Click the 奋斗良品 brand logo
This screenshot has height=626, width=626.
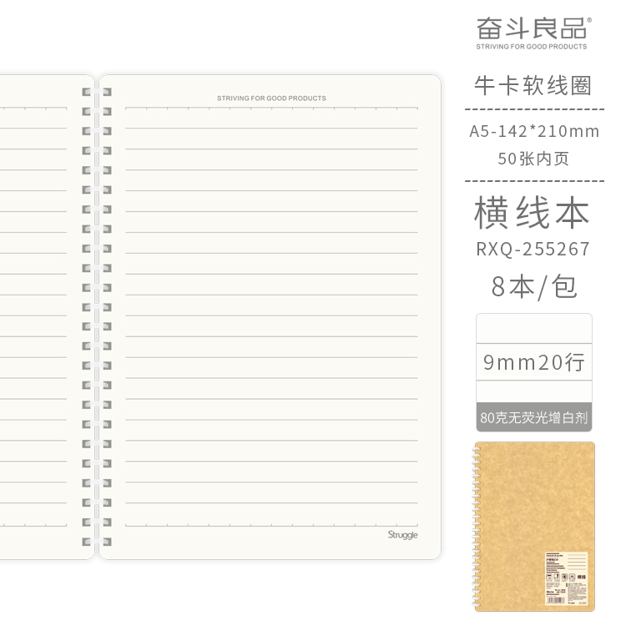[x=531, y=27]
